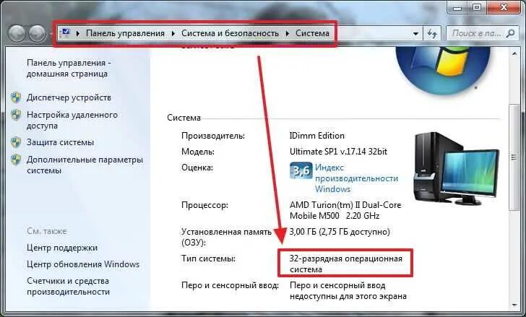Click the 3,6 performance score badge
This screenshot has width=526, height=317.
point(301,170)
